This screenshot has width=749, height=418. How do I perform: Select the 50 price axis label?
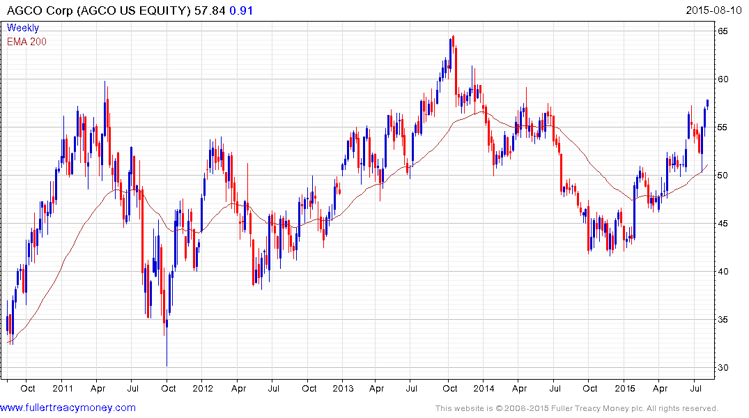(x=724, y=176)
